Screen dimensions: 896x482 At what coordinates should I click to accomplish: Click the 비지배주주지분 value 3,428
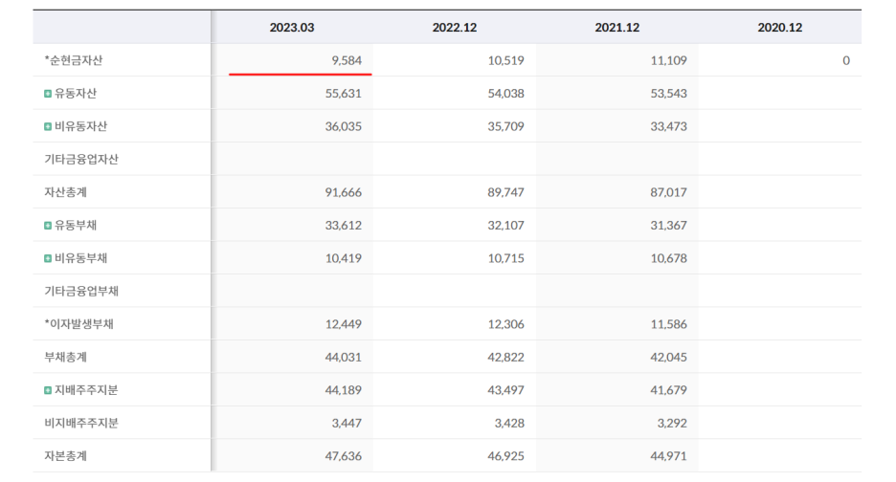coord(509,423)
